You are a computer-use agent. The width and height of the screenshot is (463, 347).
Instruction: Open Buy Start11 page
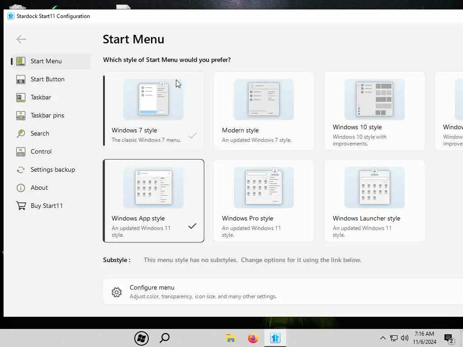51,206
